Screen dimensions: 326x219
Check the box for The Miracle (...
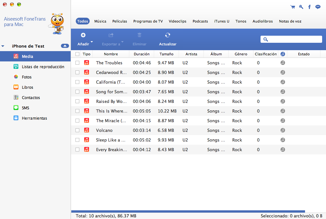coord(77,121)
